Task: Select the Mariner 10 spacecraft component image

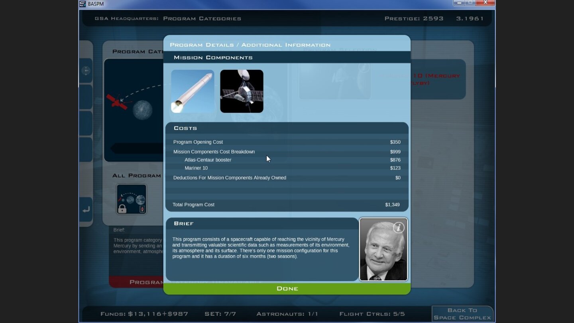Action: [242, 91]
